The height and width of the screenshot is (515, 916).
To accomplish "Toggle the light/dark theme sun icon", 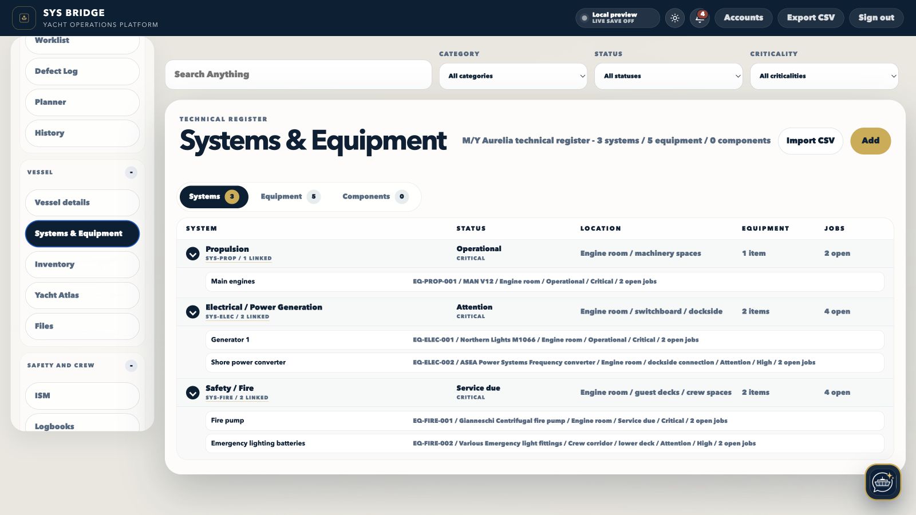I will point(675,18).
